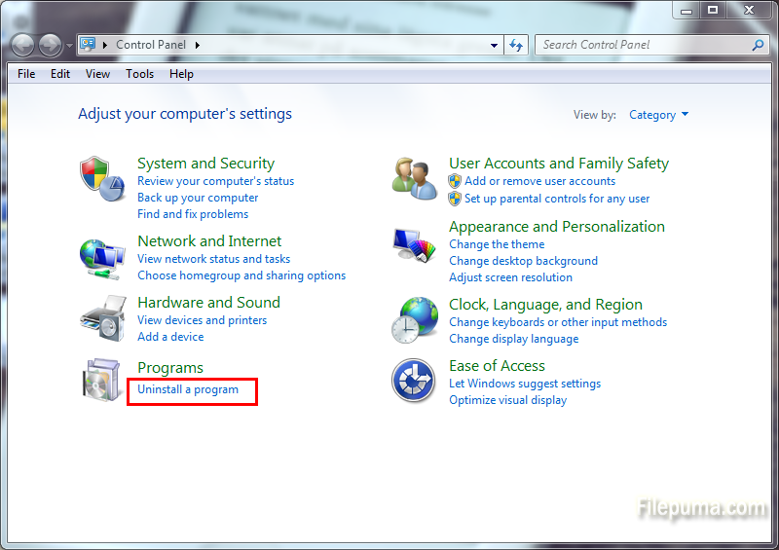The height and width of the screenshot is (550, 779).
Task: Open the address bar history dropdown arrow
Action: point(496,45)
